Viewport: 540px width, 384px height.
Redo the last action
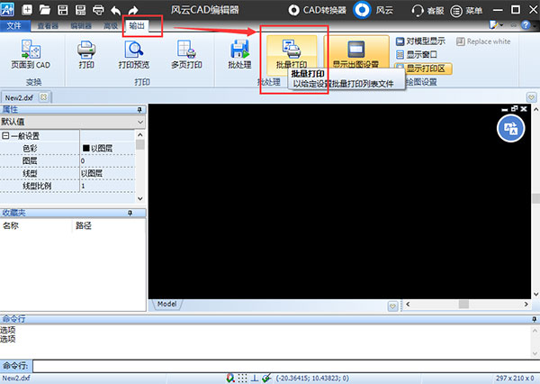pos(133,10)
